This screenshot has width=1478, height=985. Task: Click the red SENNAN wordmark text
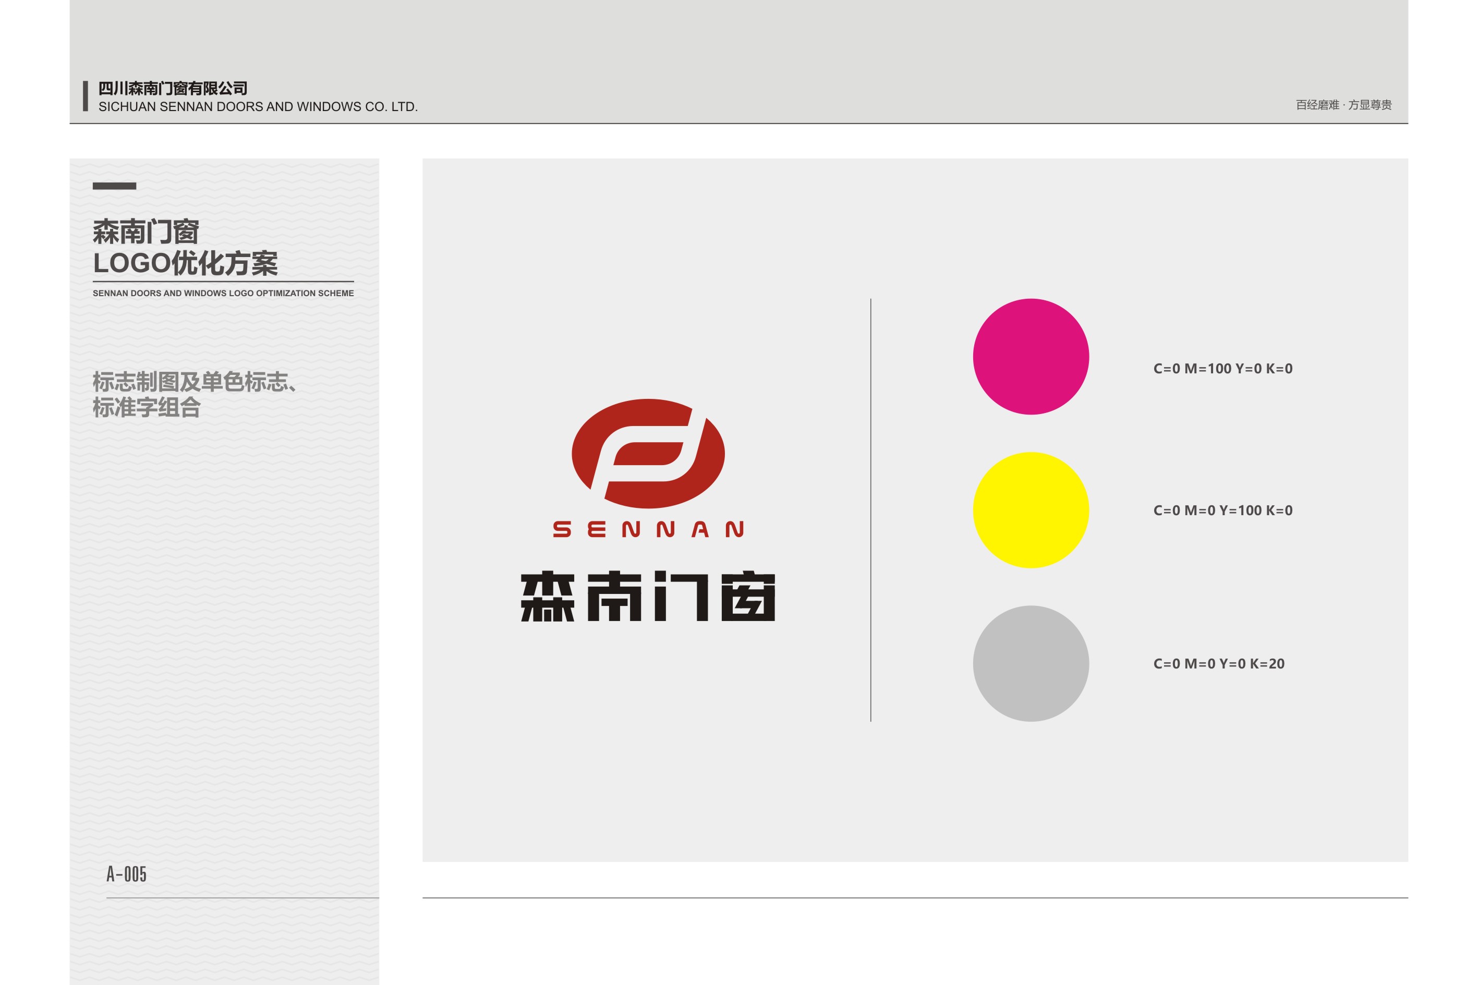click(x=648, y=529)
